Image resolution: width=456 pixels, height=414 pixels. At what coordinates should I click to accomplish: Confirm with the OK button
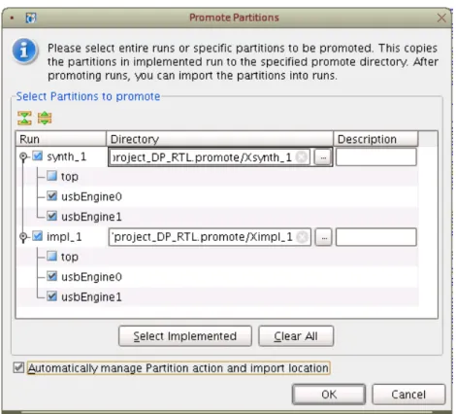click(x=329, y=395)
